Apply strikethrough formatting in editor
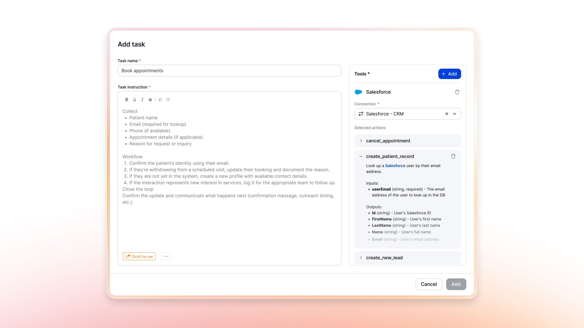The width and height of the screenshot is (584, 328). click(150, 100)
